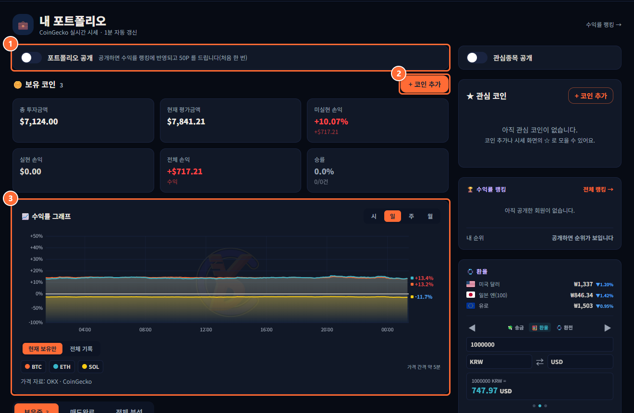Click the last pagination dot below the converter

pyautogui.click(x=546, y=406)
